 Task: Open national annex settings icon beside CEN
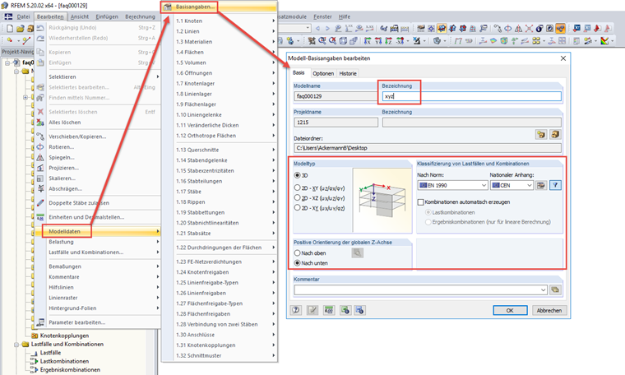(541, 185)
